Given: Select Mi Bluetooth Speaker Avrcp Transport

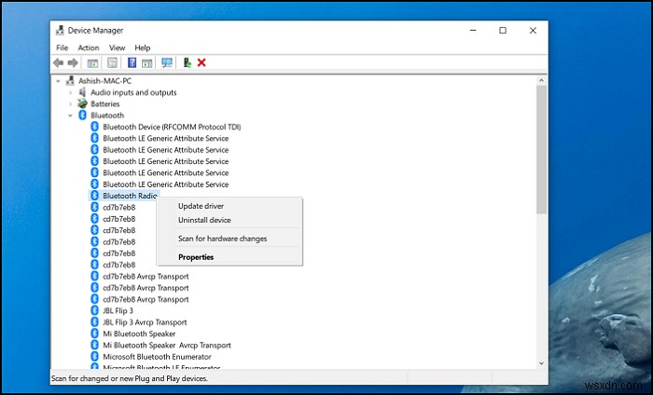Looking at the screenshot, I should [167, 345].
